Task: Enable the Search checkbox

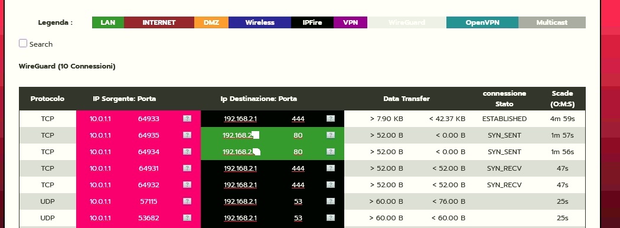Action: pyautogui.click(x=23, y=44)
